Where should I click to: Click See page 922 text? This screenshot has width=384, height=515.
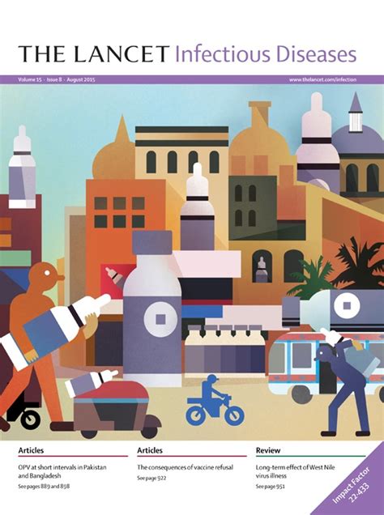(x=151, y=478)
